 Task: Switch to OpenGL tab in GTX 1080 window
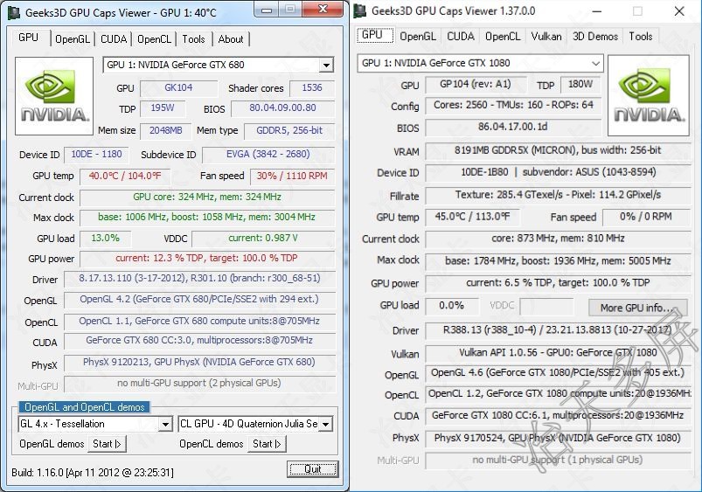pos(418,36)
